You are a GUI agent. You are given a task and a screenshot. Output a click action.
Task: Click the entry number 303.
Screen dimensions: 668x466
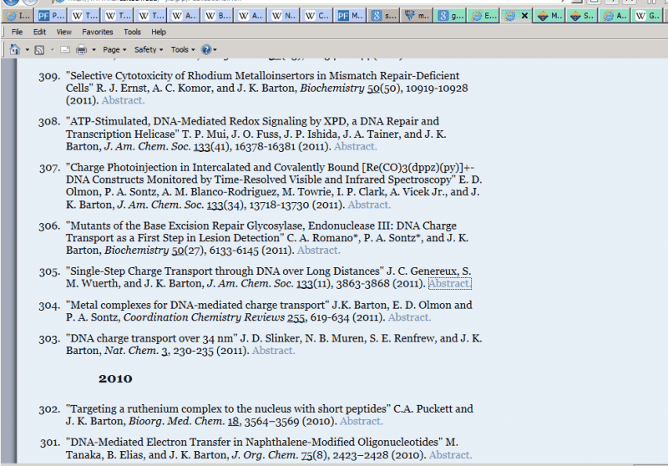point(49,339)
